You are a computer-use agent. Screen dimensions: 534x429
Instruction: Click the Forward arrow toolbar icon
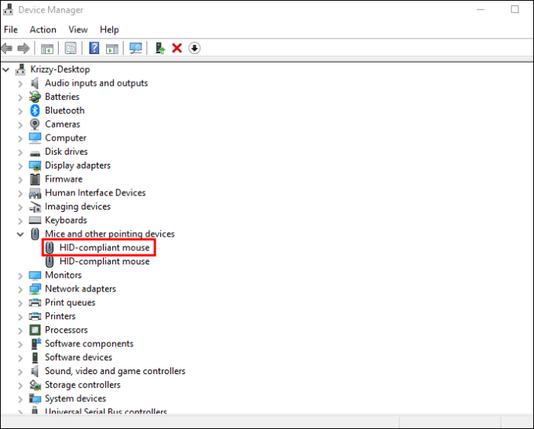23,48
